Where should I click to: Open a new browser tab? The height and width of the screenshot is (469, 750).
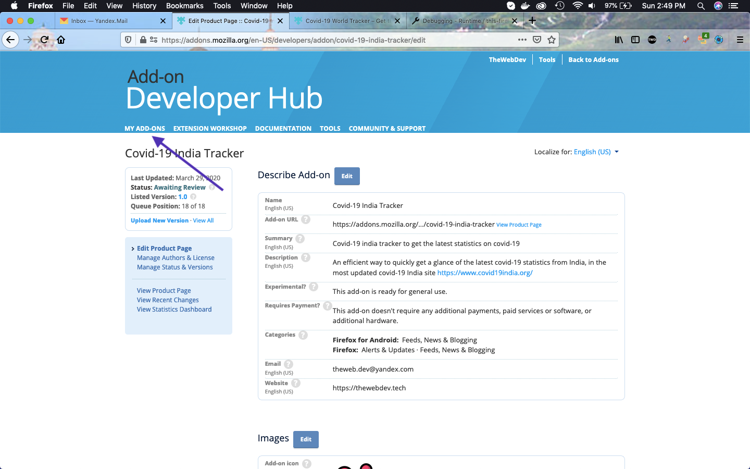click(532, 21)
